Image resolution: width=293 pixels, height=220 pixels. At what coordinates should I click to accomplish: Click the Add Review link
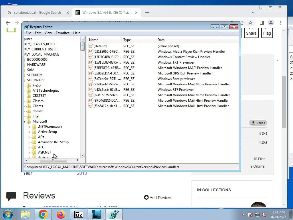[158, 198]
